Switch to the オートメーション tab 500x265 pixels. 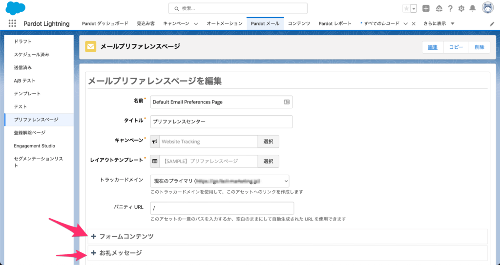point(224,23)
